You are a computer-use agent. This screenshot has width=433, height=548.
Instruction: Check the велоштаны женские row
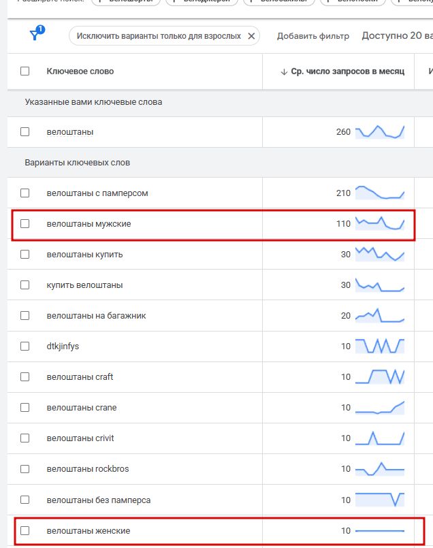point(25,530)
